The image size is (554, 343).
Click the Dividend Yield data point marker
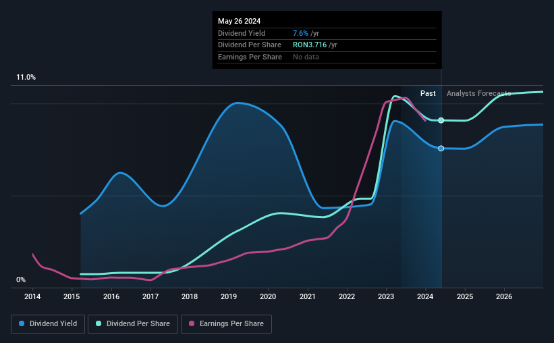coord(441,149)
